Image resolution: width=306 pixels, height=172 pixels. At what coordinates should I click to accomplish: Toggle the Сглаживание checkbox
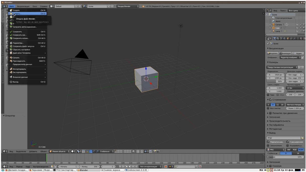point(271,100)
